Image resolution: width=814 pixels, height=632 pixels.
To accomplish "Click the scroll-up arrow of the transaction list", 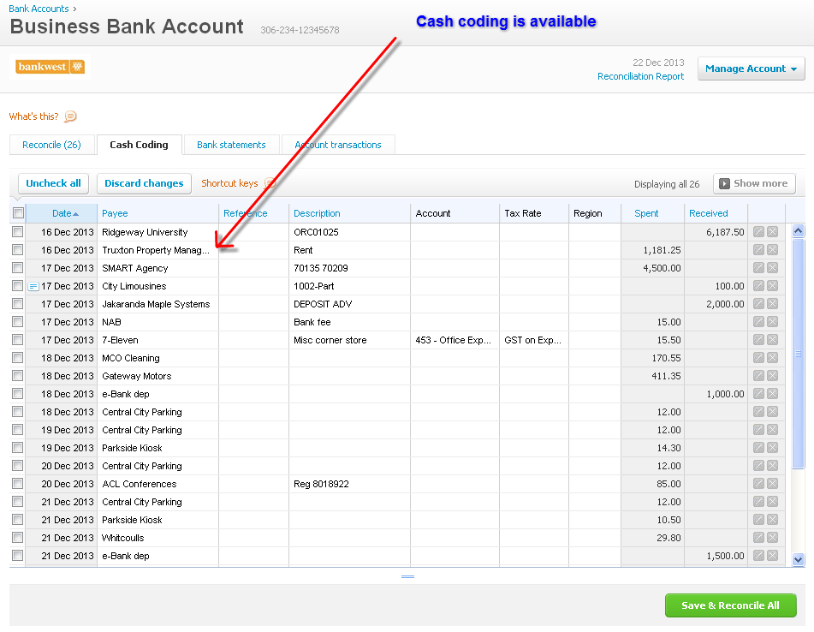I will click(798, 230).
